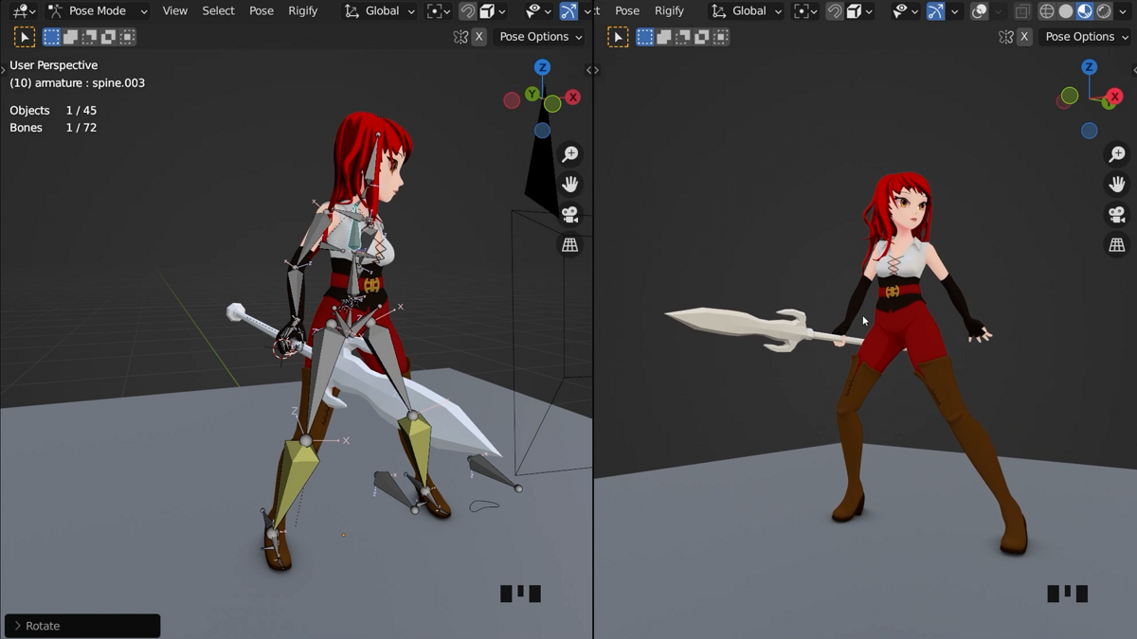Toggle show gizmo button in left viewport
Screen dimensions: 1137x639
pos(568,11)
